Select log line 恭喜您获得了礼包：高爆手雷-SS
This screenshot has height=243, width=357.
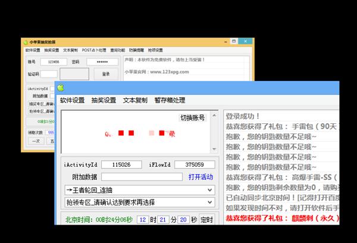[281, 177]
